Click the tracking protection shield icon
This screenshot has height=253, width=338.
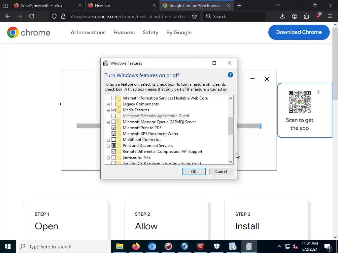click(x=54, y=16)
